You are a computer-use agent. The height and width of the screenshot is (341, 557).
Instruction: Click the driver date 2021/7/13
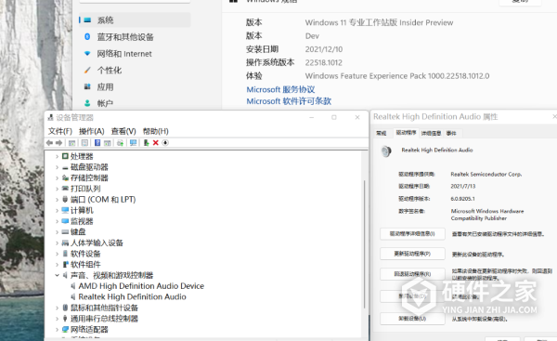pyautogui.click(x=463, y=186)
